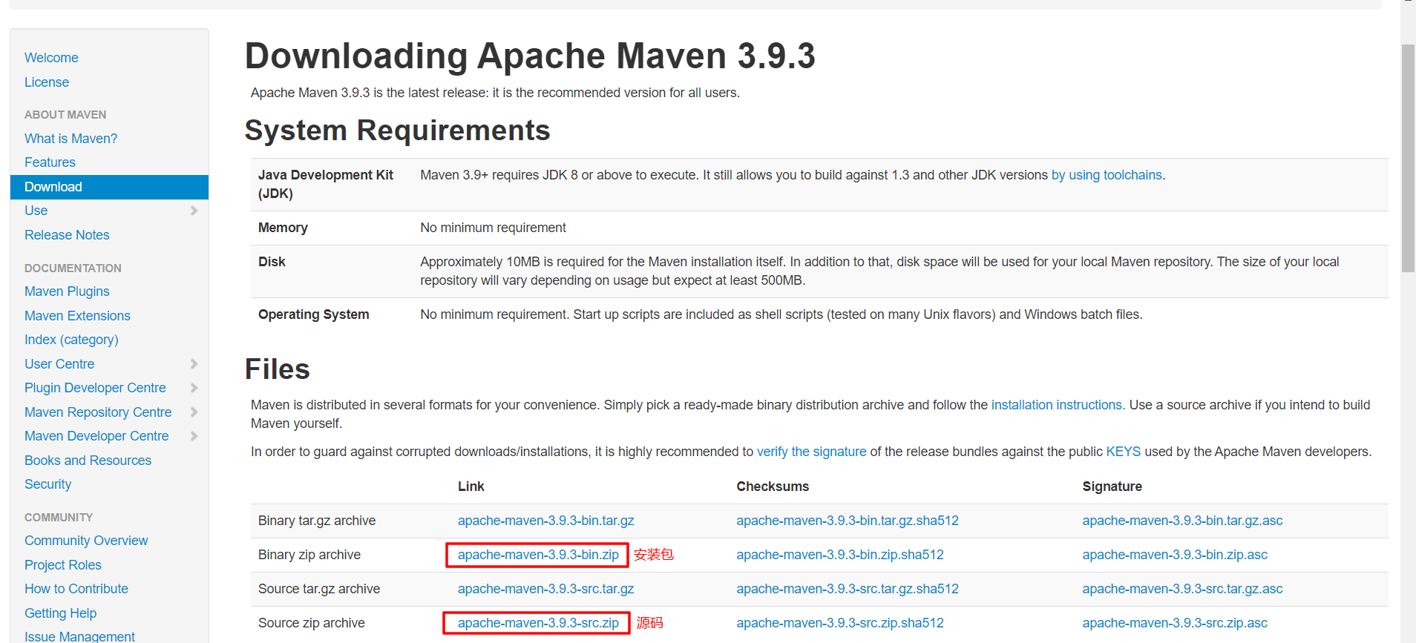Viewport: 1416px width, 643px height.
Task: Open Release Notes in sidebar
Action: (67, 235)
